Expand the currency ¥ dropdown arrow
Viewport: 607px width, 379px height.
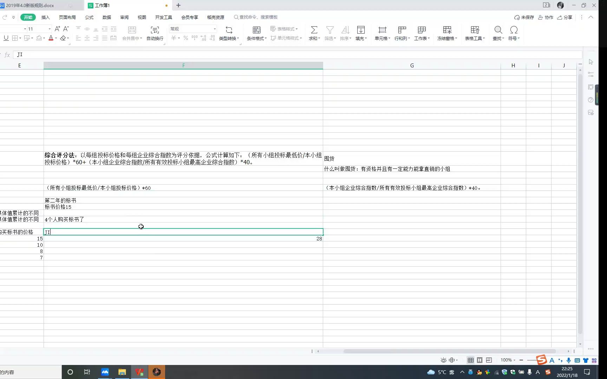pyautogui.click(x=179, y=38)
